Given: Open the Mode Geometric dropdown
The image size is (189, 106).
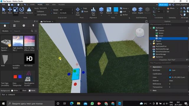Looking at the screenshot, I should coord(44,8).
